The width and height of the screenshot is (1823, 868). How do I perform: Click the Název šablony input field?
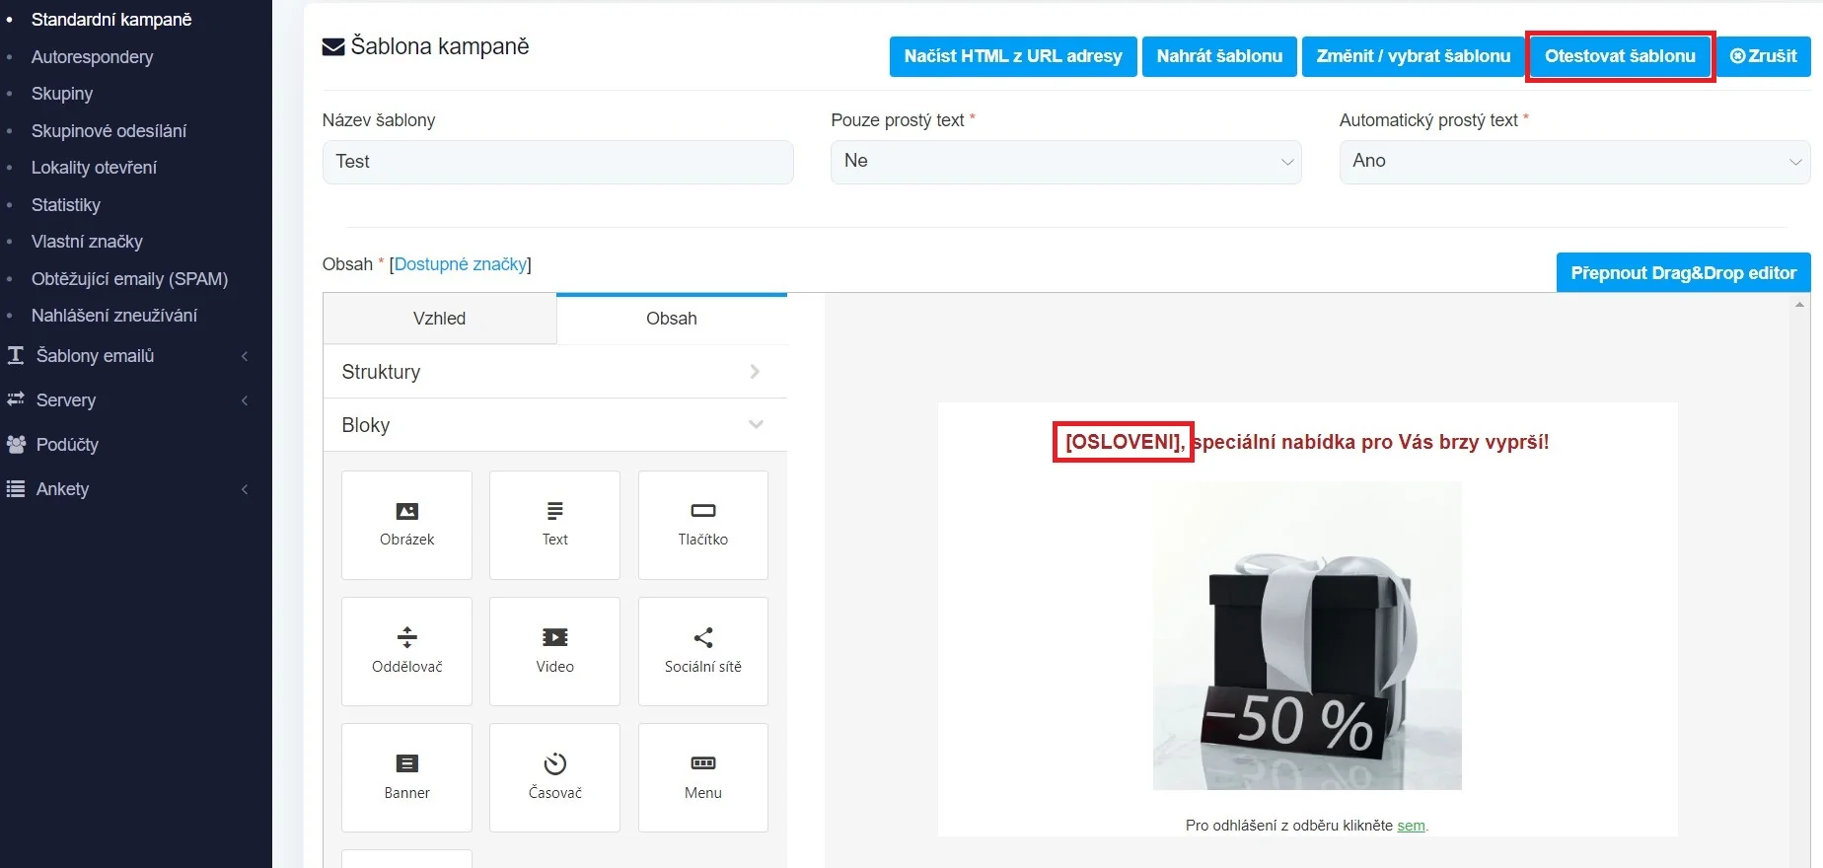557,162
